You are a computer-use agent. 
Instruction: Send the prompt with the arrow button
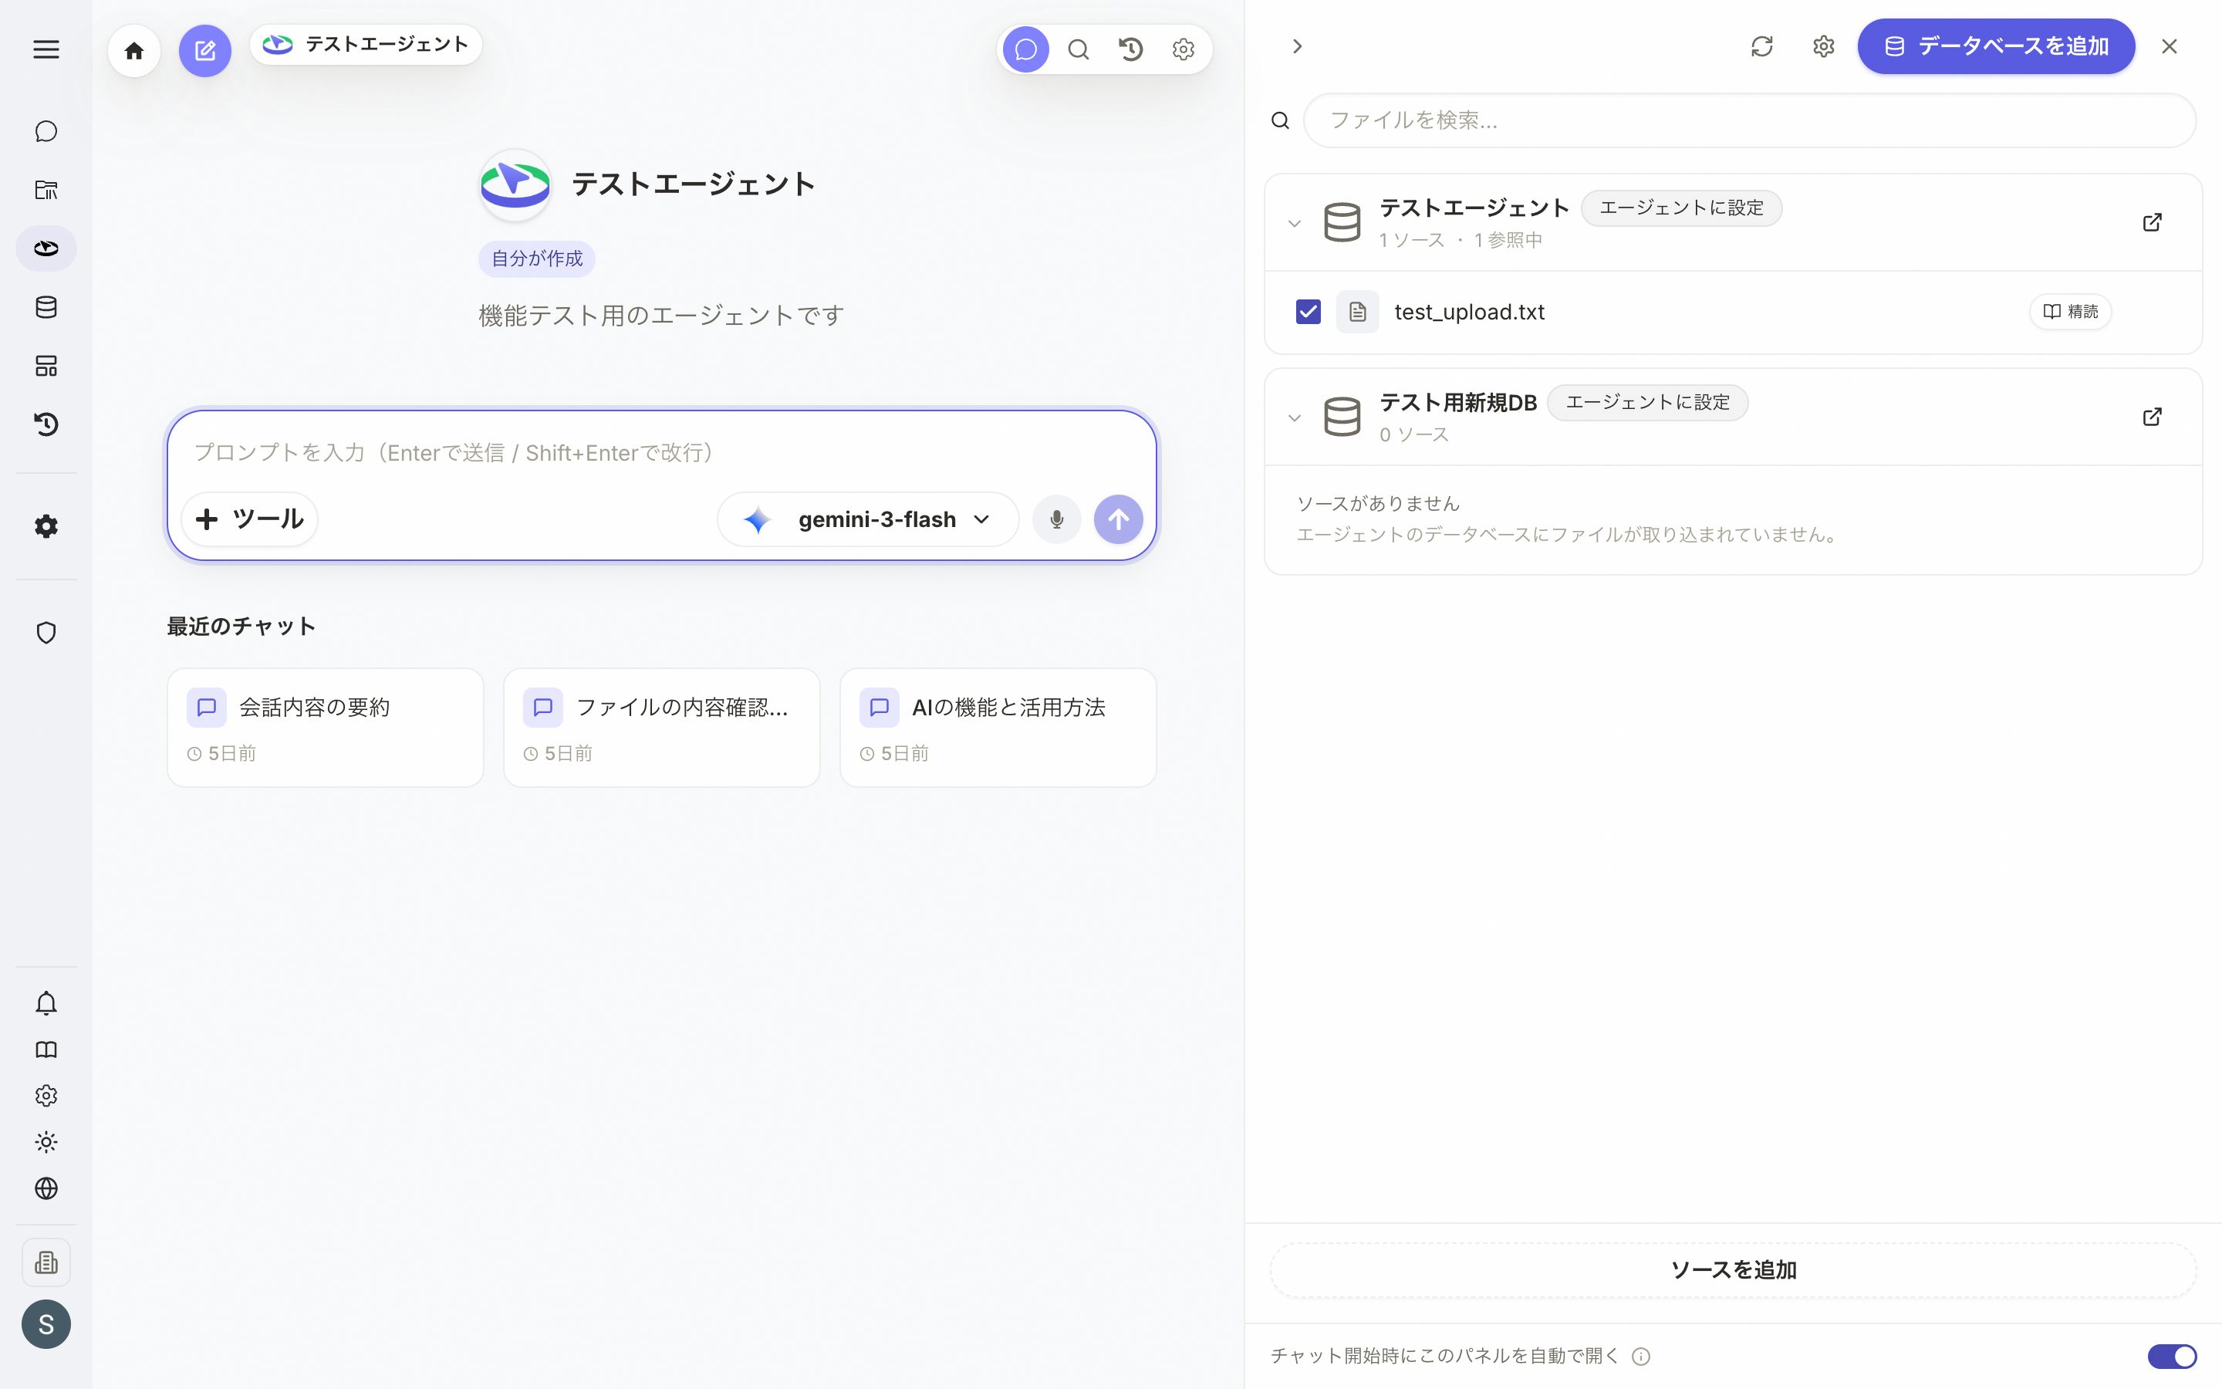1119,520
